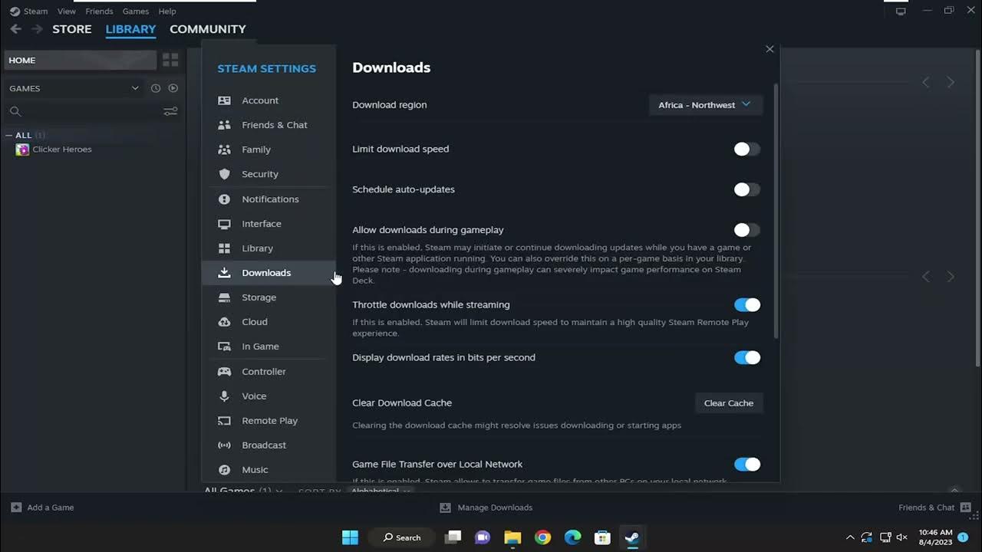Click the ready-to-play filter icon
The image size is (982, 552).
coord(173,88)
